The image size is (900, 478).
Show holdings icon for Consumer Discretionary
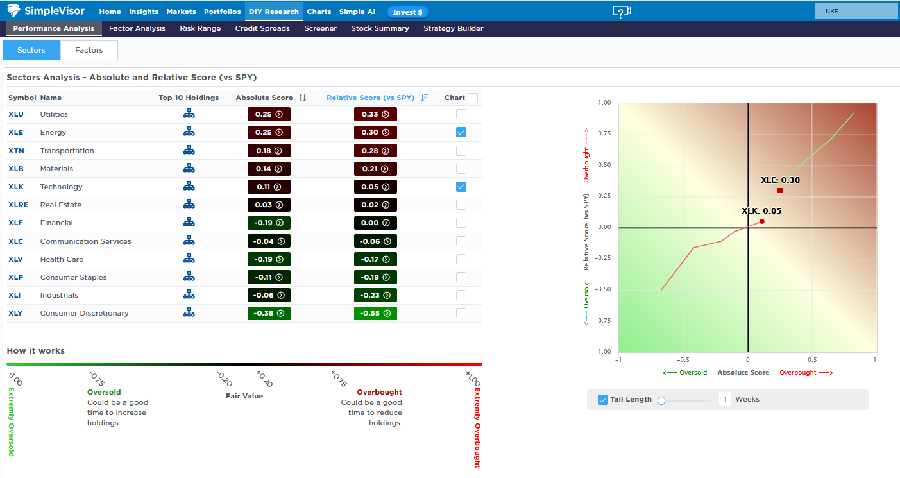click(189, 313)
